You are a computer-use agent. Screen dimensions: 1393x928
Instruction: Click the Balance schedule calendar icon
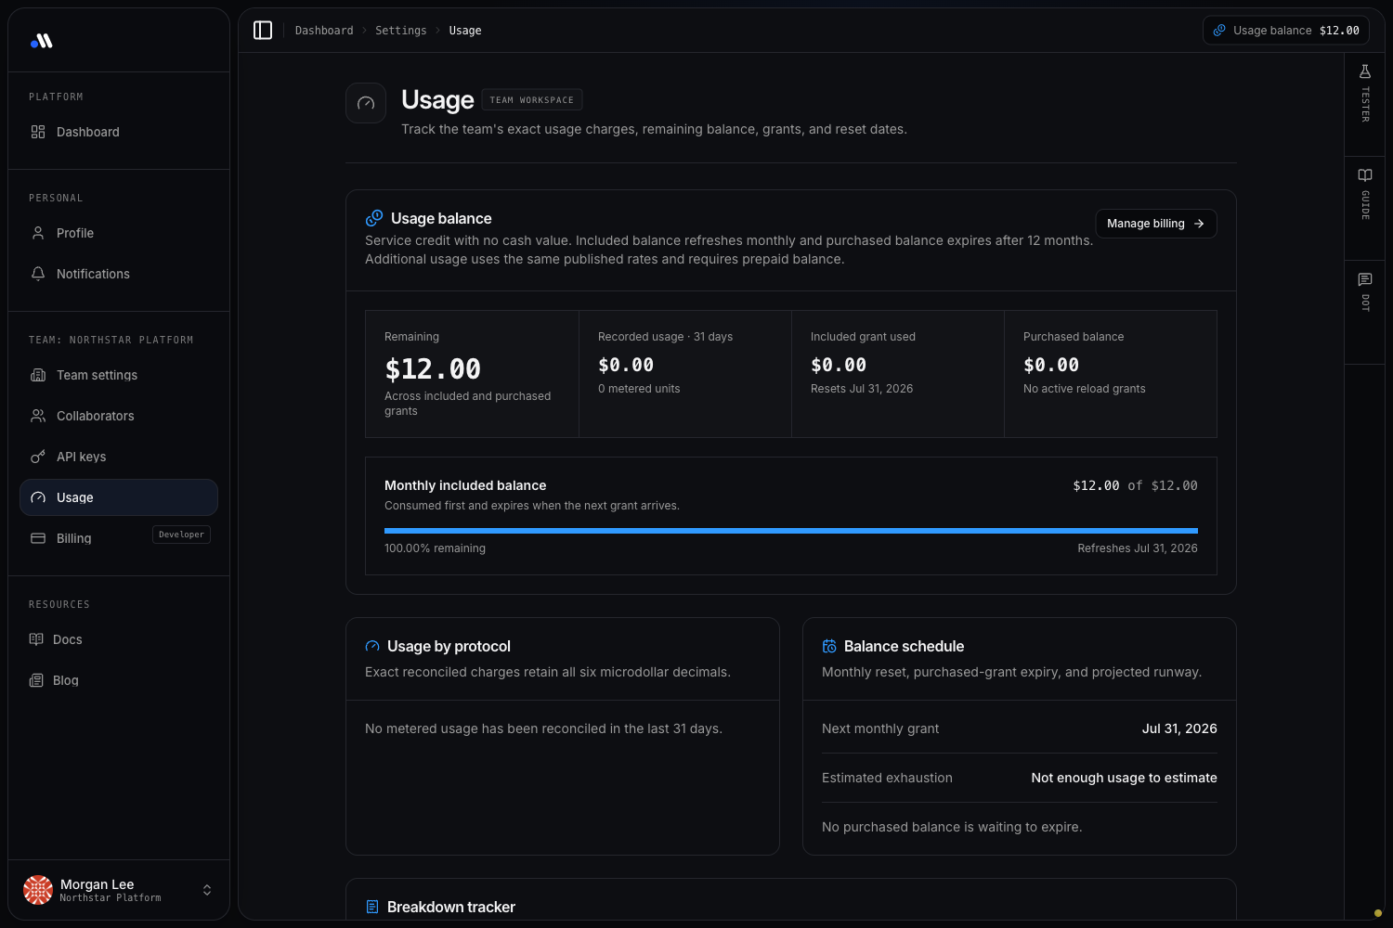click(829, 647)
